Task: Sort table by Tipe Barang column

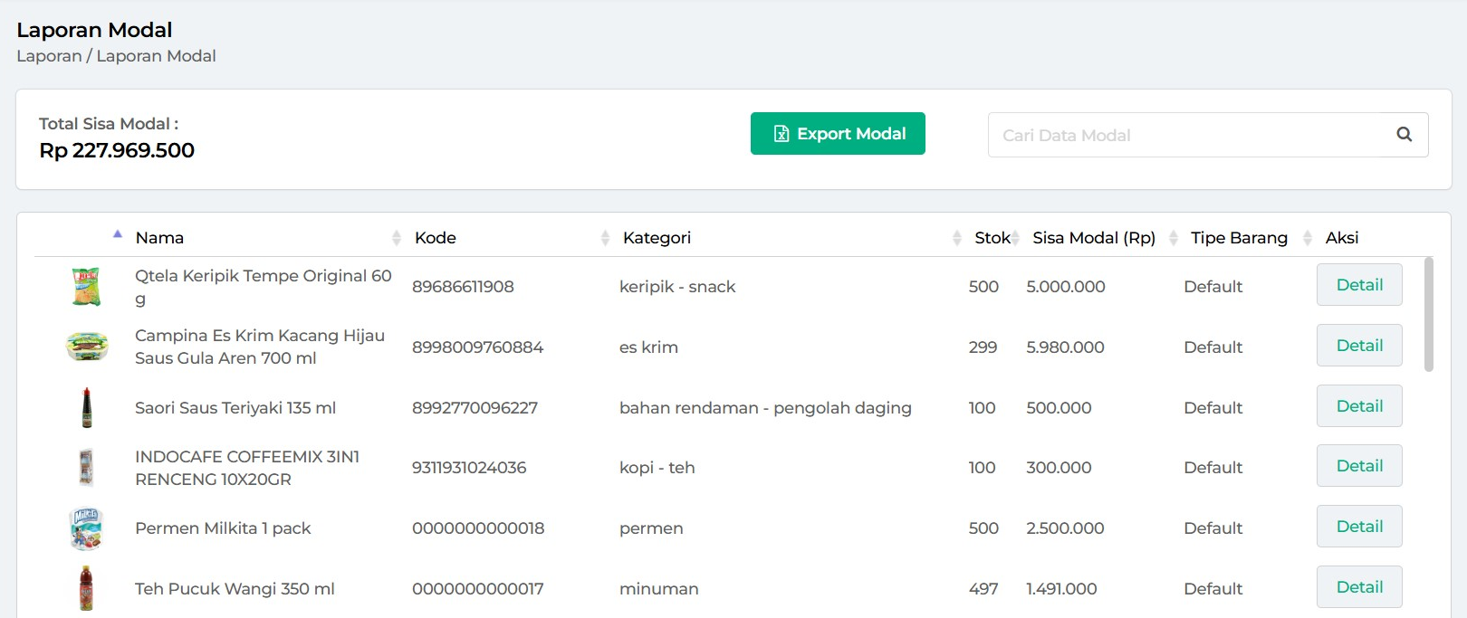Action: tap(1239, 238)
